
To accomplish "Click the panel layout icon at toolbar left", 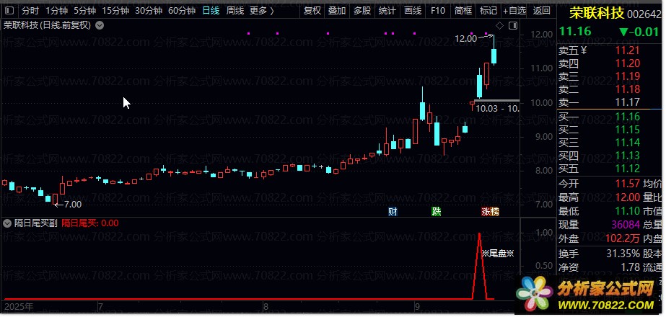I will [9, 11].
